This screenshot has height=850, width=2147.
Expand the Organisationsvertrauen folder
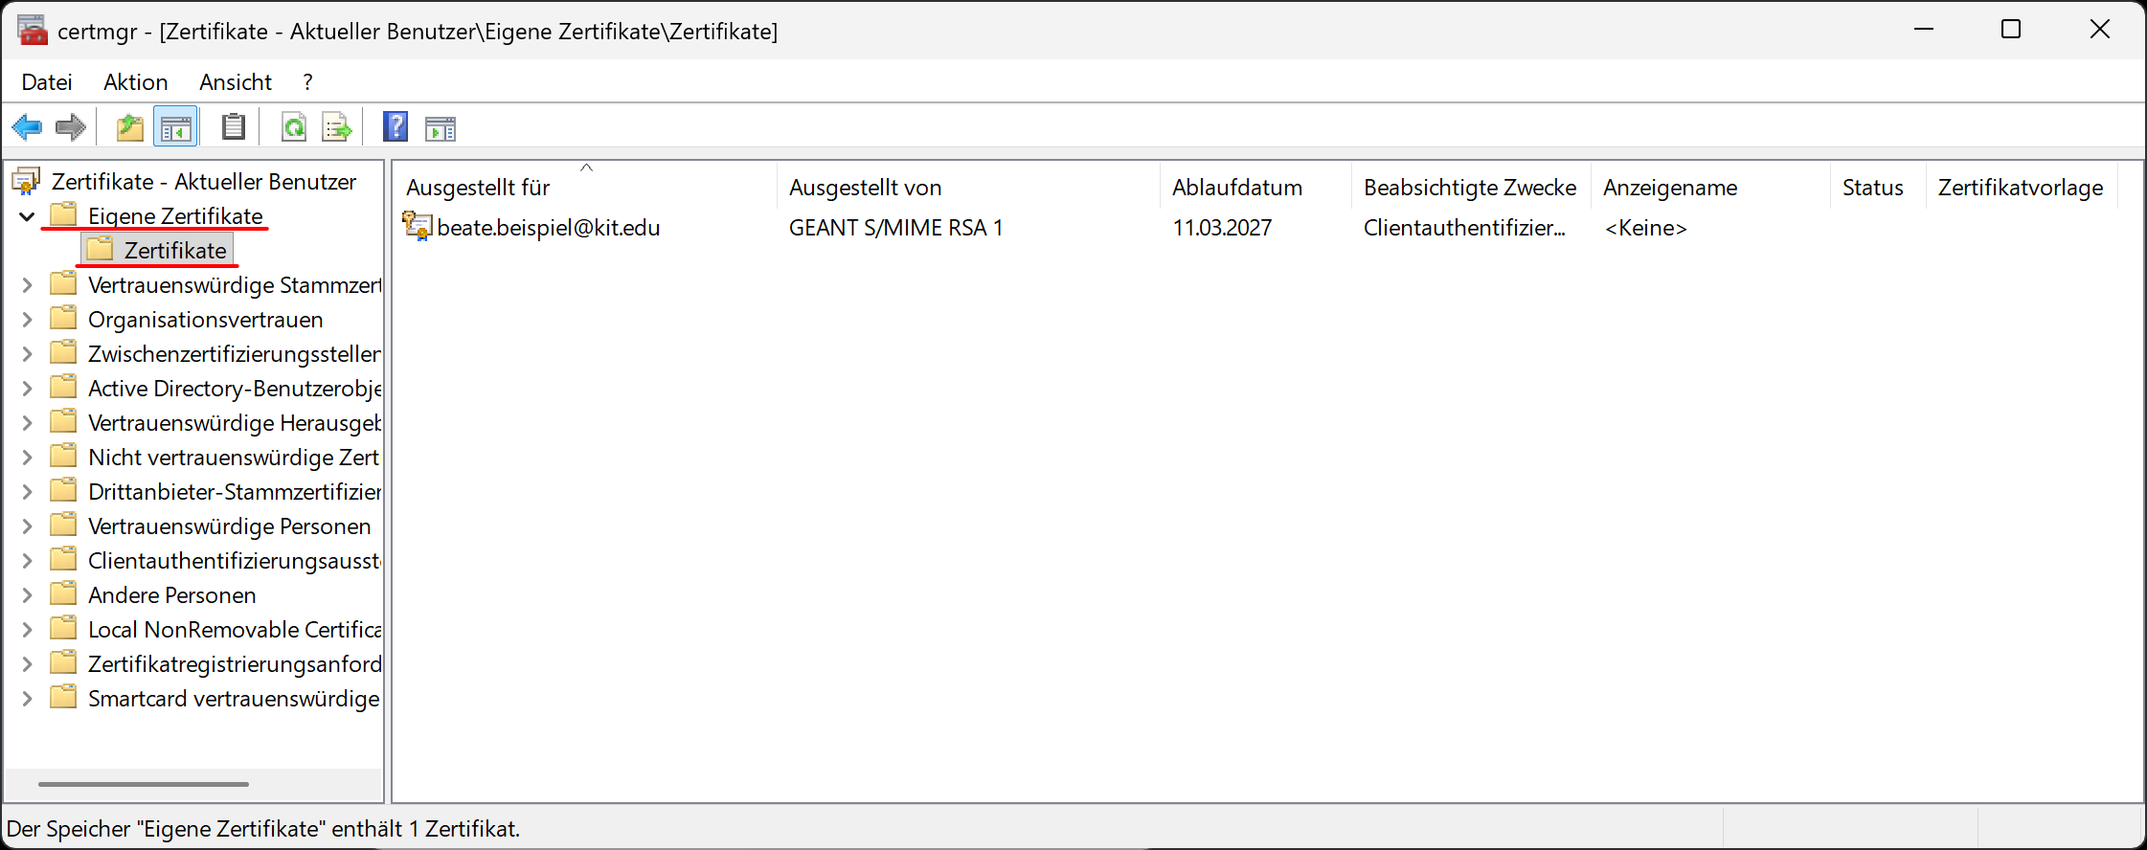click(x=27, y=320)
